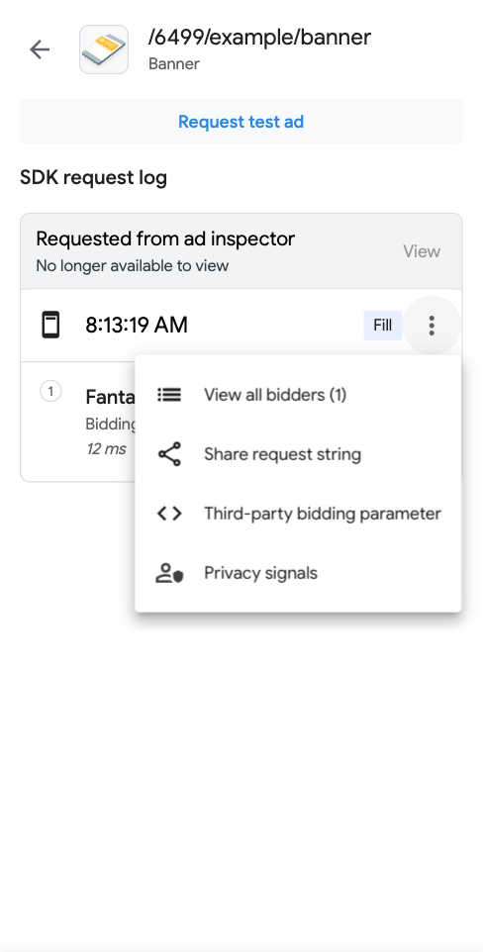Viewport: 483px width, 952px height.
Task: Click the list icon for bidders
Action: click(x=169, y=395)
